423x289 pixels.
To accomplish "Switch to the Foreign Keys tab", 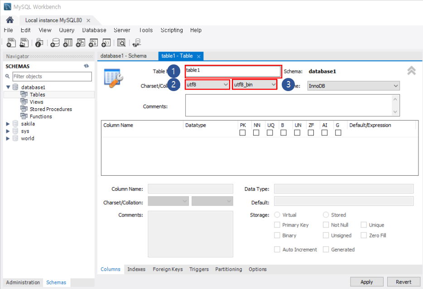I will [168, 269].
